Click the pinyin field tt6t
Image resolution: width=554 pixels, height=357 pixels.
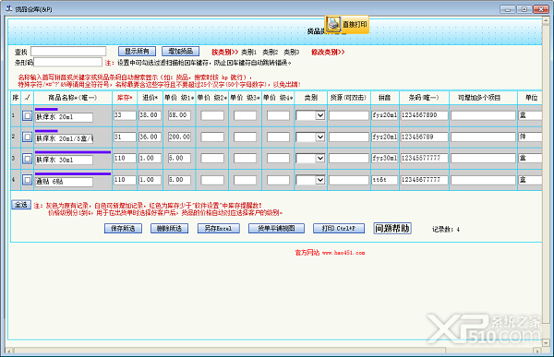click(385, 180)
